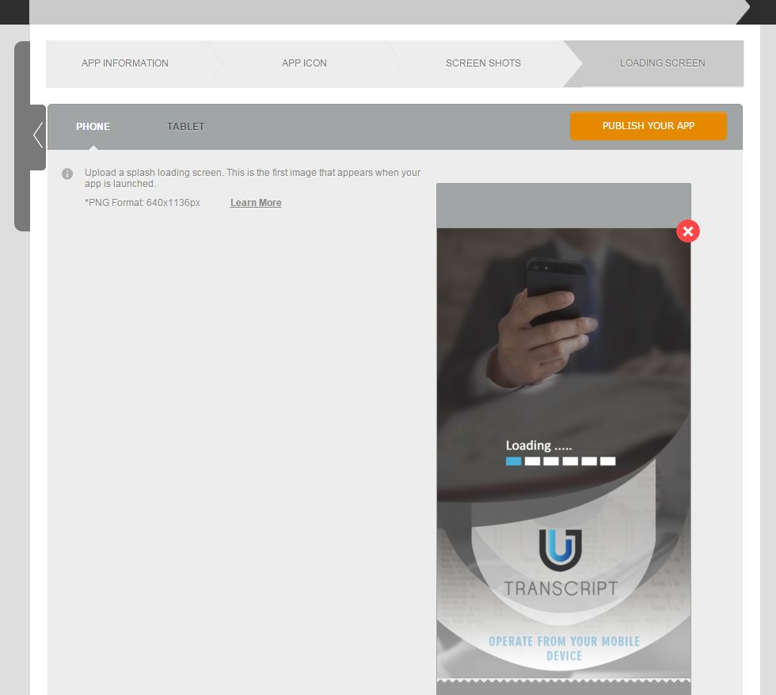This screenshot has height=695, width=776.
Task: Select the Phone tab
Action: tap(93, 127)
